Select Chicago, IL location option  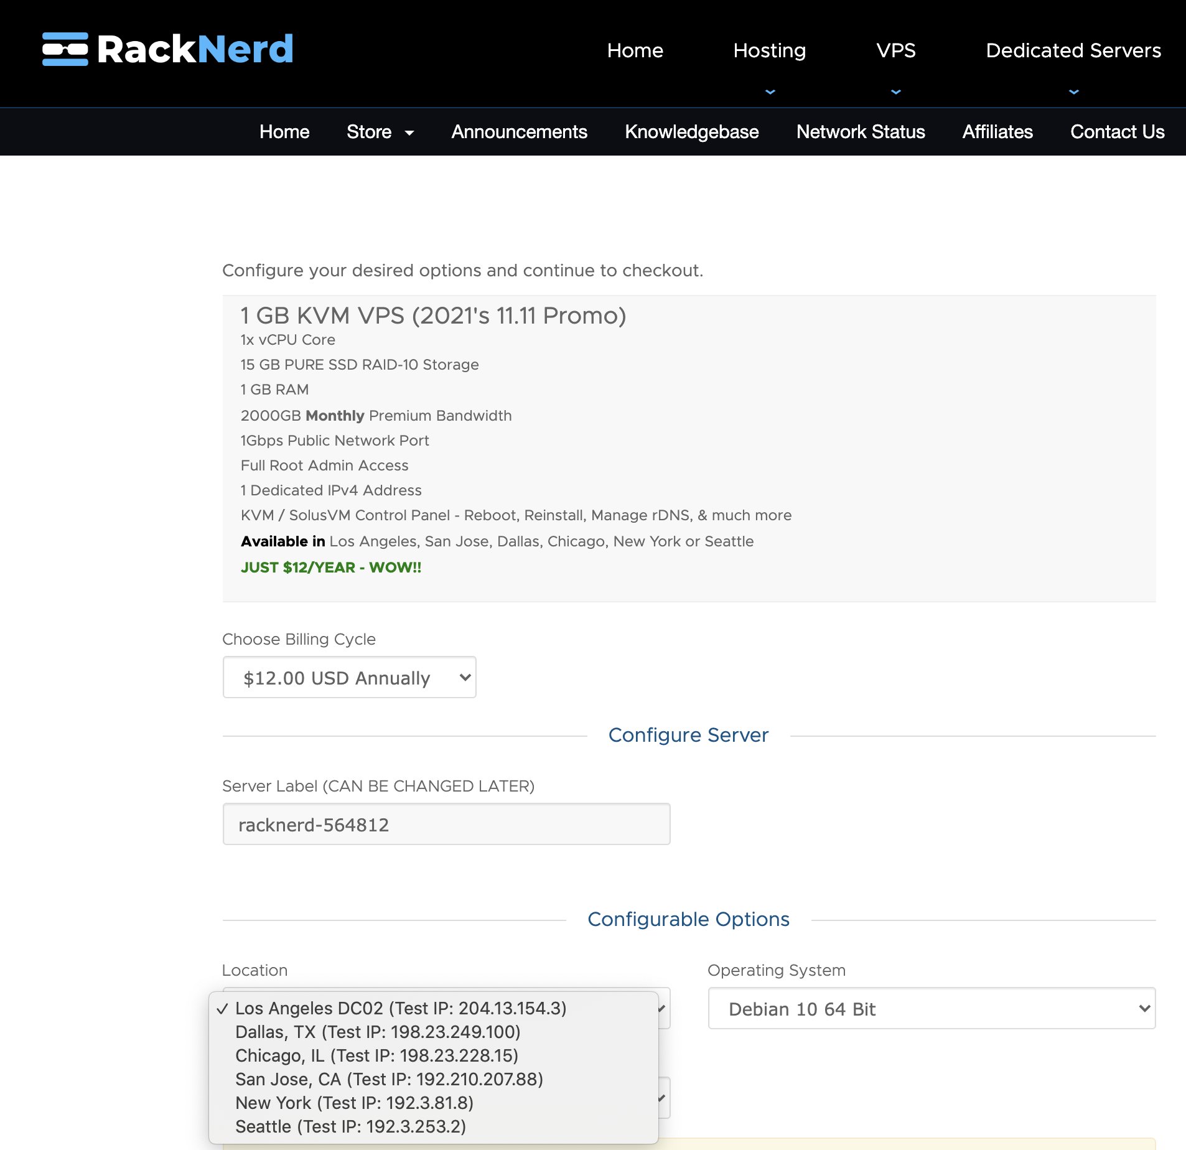(x=433, y=1055)
